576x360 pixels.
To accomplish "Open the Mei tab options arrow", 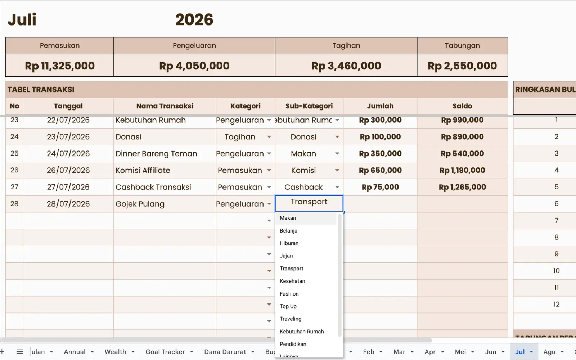I will tap(472, 352).
